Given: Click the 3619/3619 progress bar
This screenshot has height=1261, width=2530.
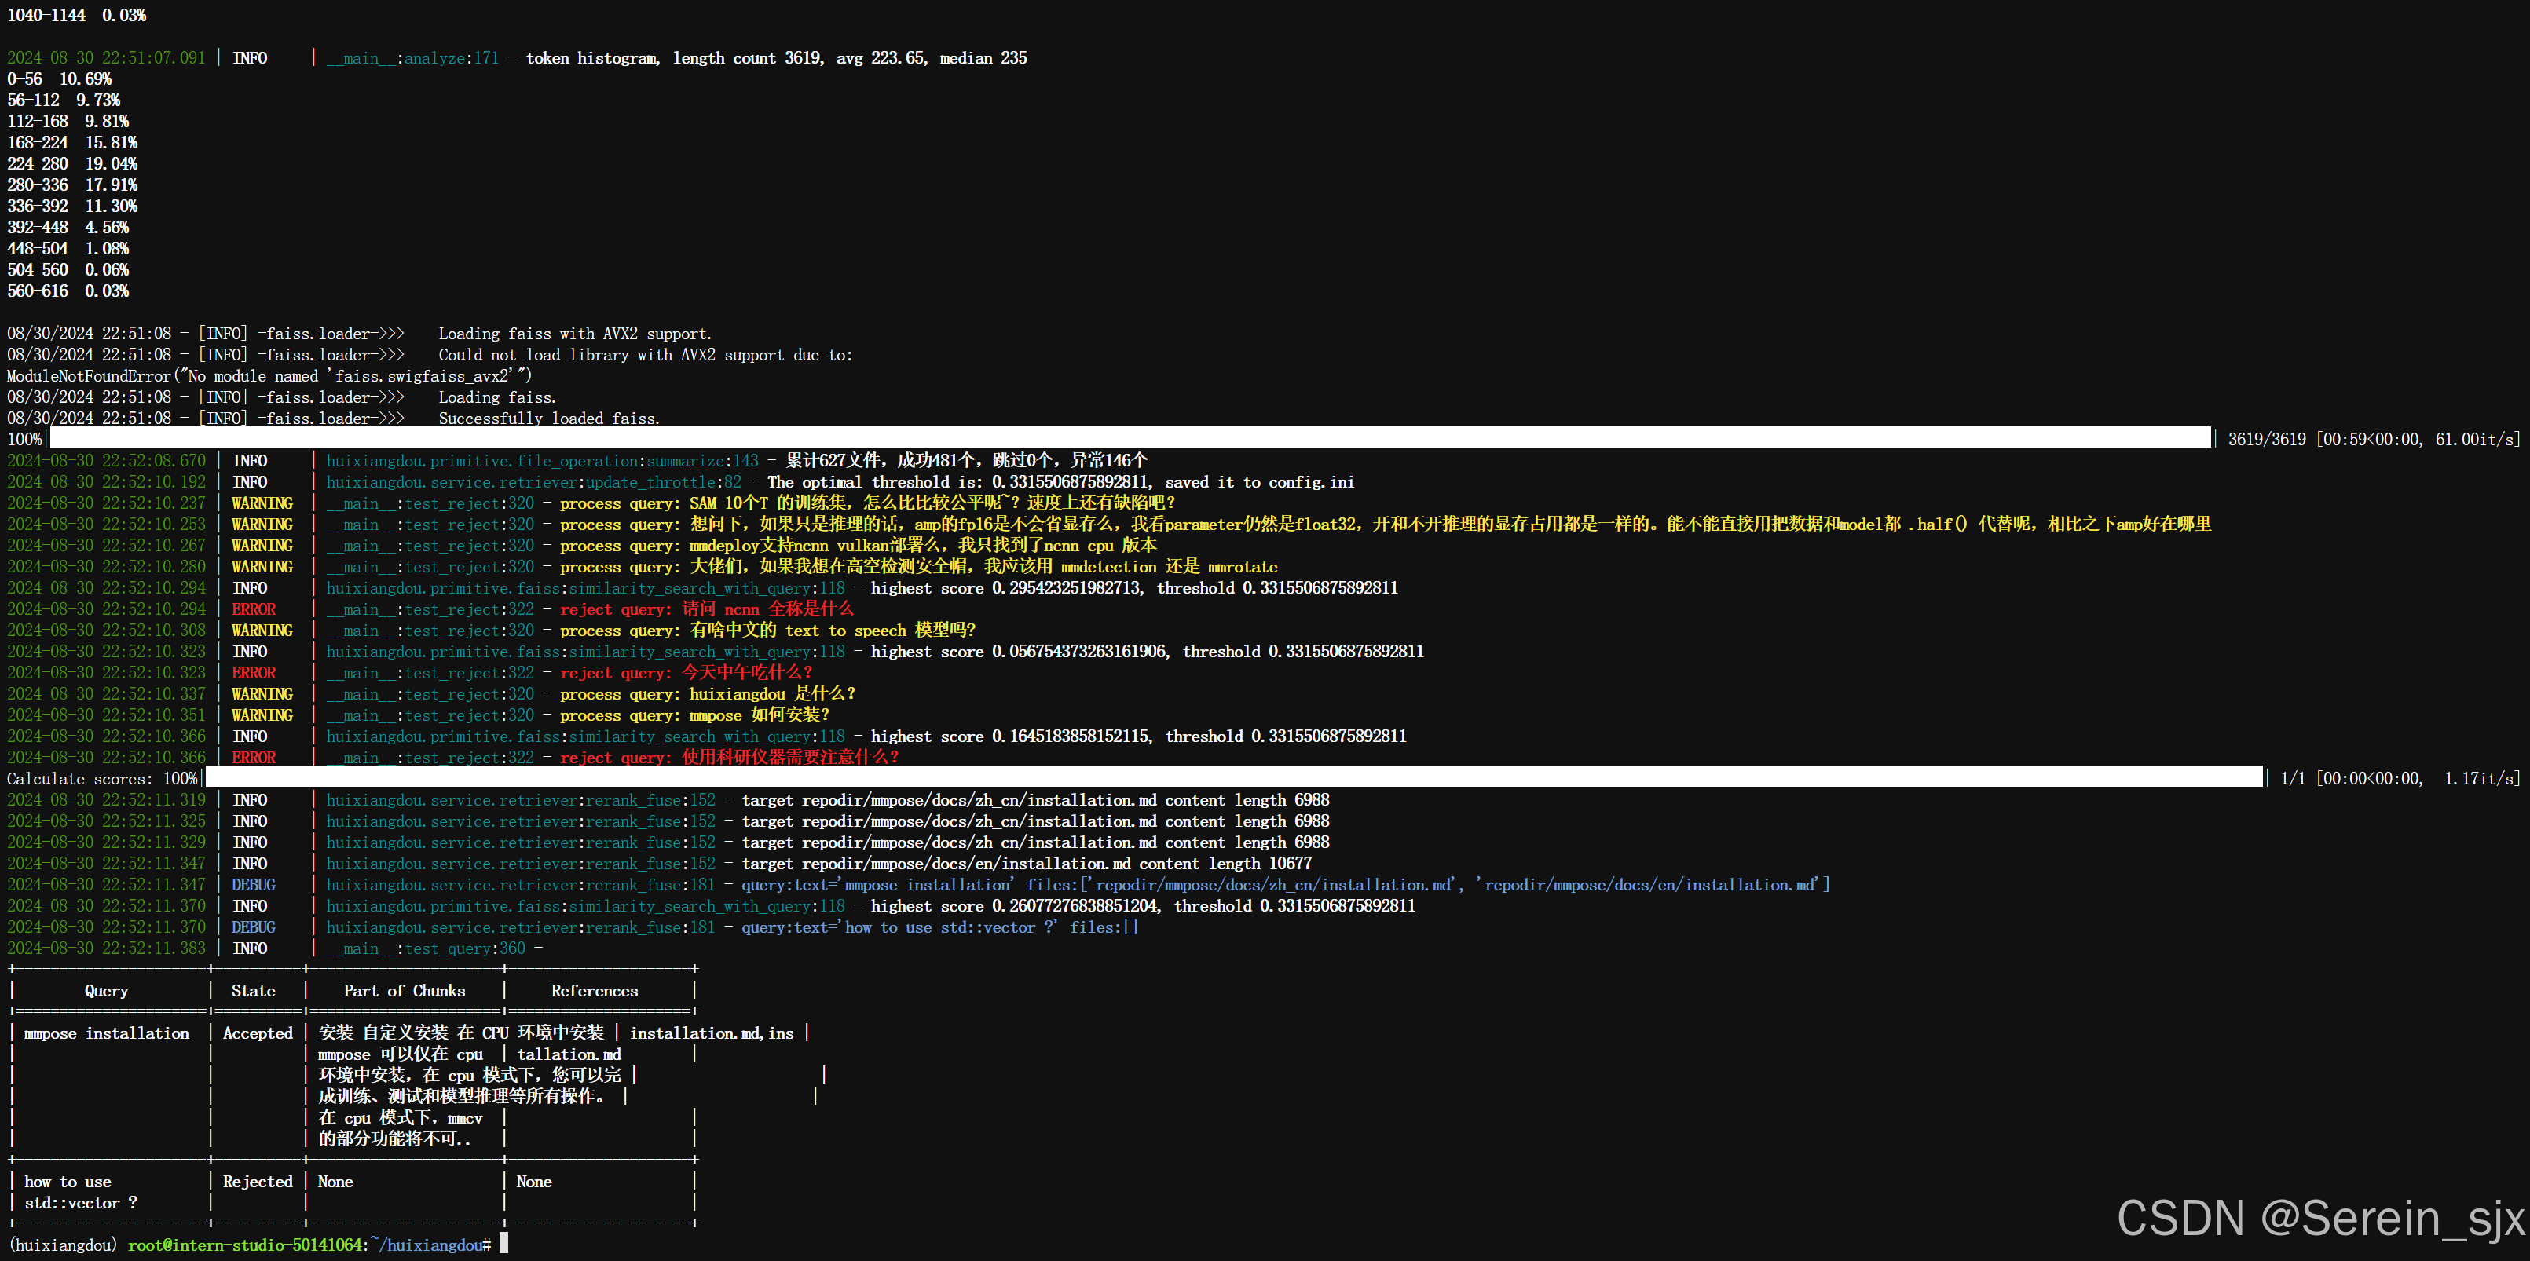Looking at the screenshot, I should tap(1130, 438).
